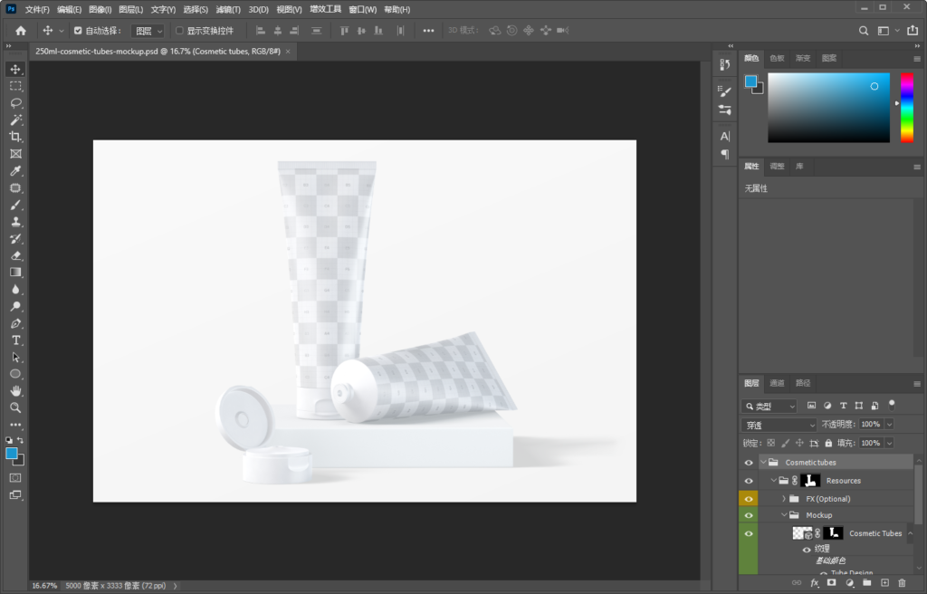
Task: Enable the 显示变换控件 checkbox
Action: coord(180,31)
